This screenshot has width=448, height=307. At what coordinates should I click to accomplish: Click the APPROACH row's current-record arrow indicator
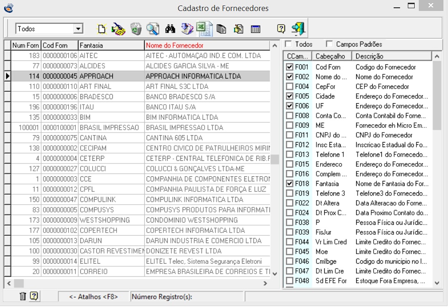7,76
